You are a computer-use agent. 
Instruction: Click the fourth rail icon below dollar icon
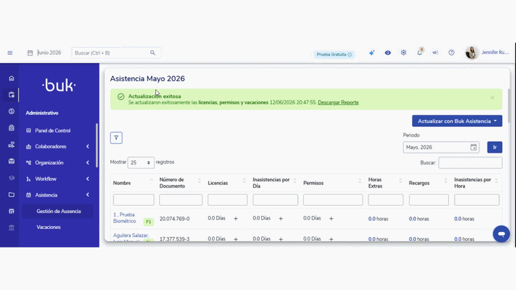12,128
